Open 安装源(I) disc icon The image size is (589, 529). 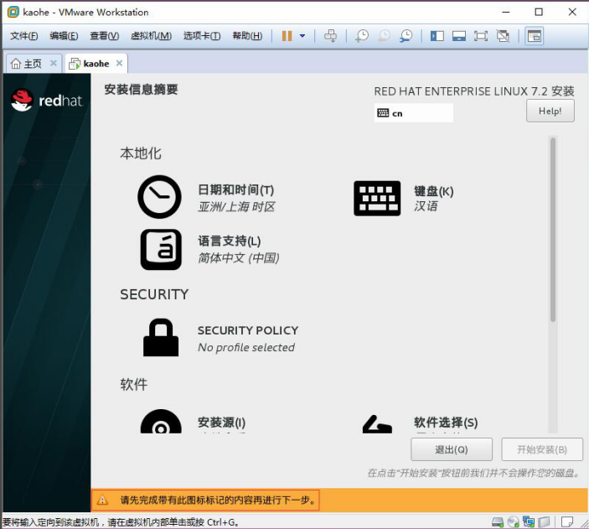coord(161,421)
